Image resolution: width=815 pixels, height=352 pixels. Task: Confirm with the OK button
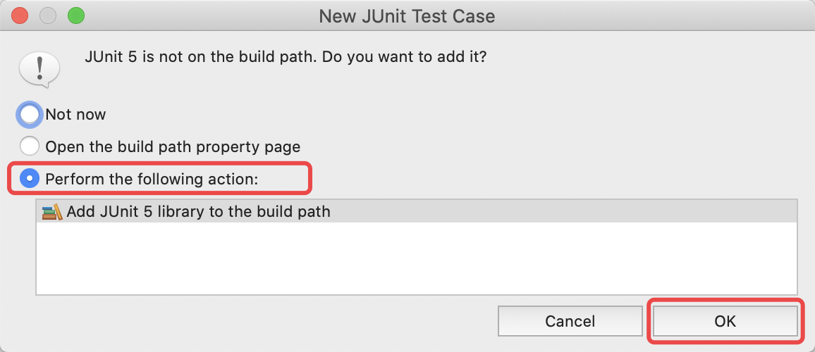pos(725,321)
